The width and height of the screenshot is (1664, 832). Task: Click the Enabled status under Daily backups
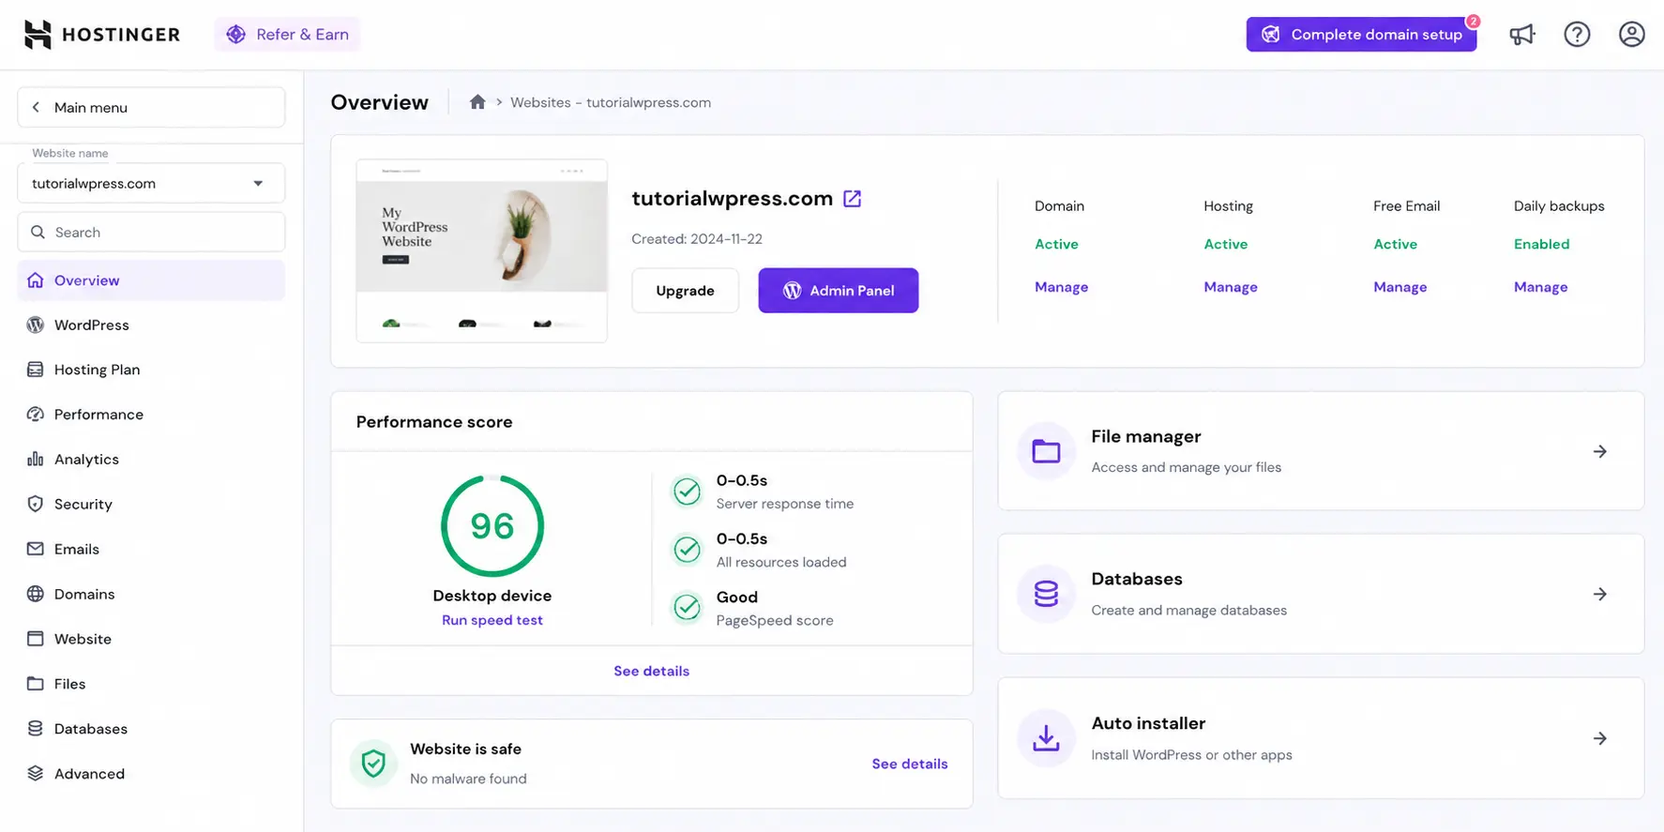1541,244
